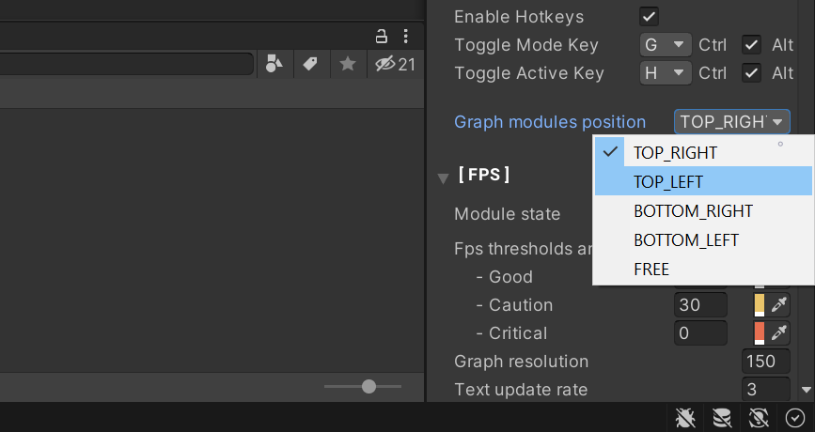The image size is (815, 432).
Task: Toggle Ctrl checkbox for Toggle Mode Key
Action: coord(751,44)
